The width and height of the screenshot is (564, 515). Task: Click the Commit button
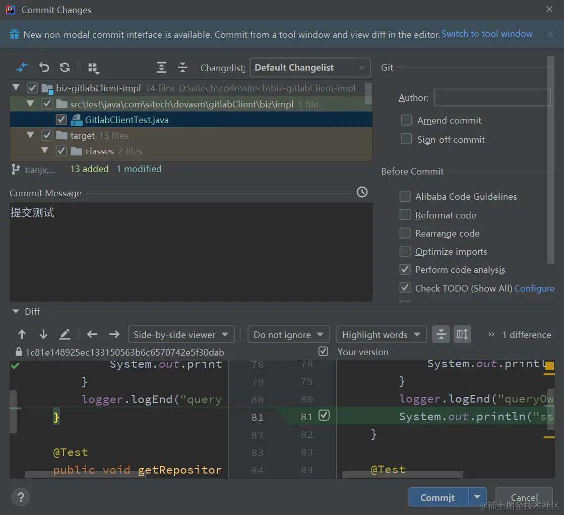[x=438, y=497]
